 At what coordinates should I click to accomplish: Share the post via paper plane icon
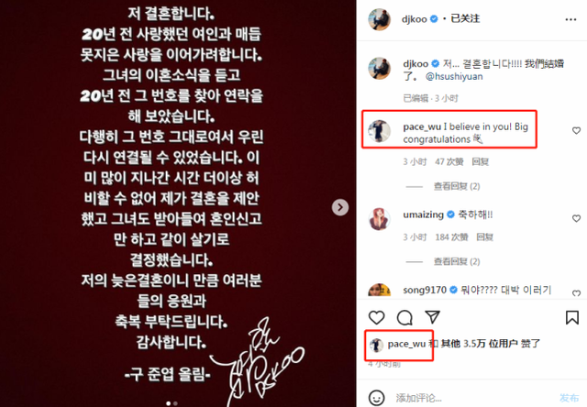point(432,317)
